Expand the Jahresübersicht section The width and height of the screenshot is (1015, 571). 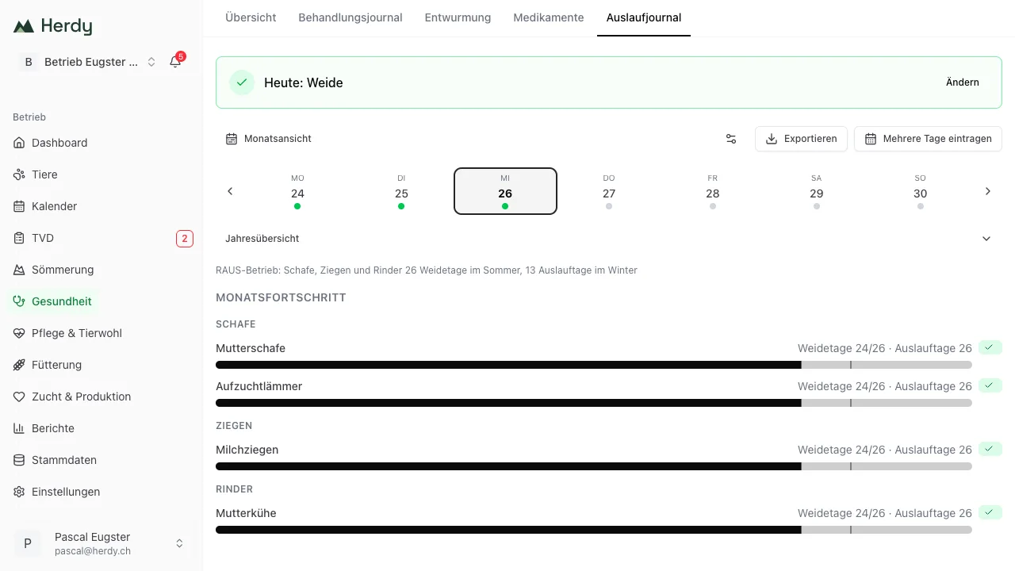point(609,239)
